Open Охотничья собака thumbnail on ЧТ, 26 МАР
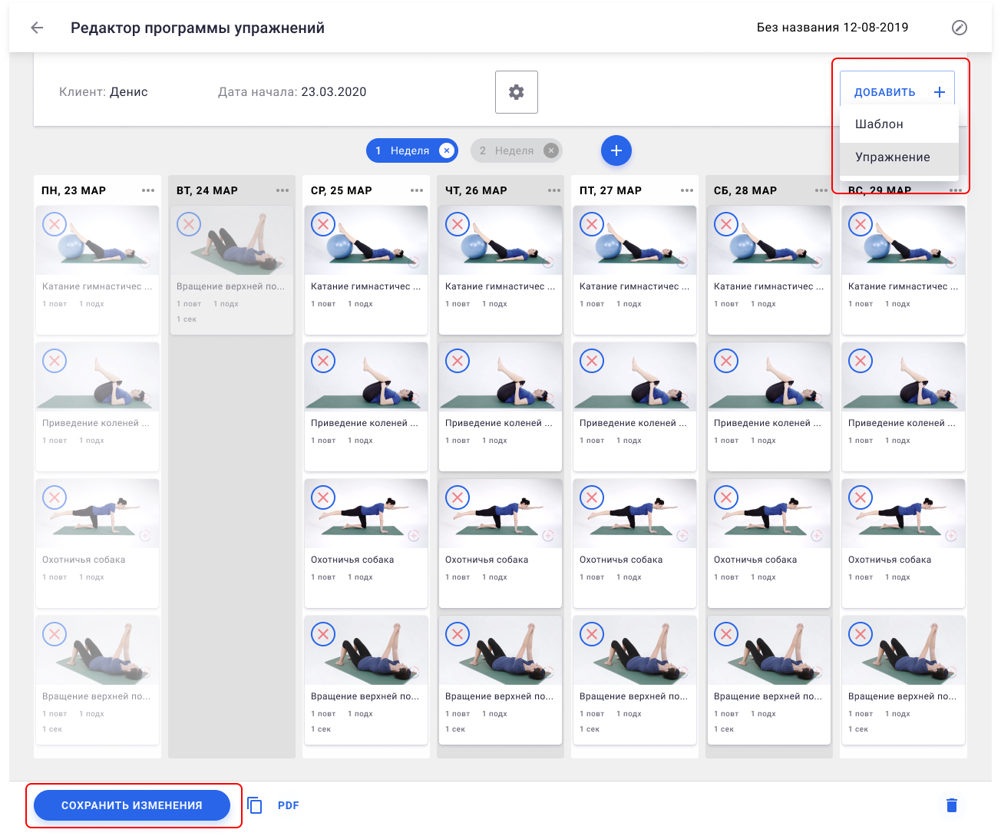Screen dimensions: 1001x836 [500, 514]
